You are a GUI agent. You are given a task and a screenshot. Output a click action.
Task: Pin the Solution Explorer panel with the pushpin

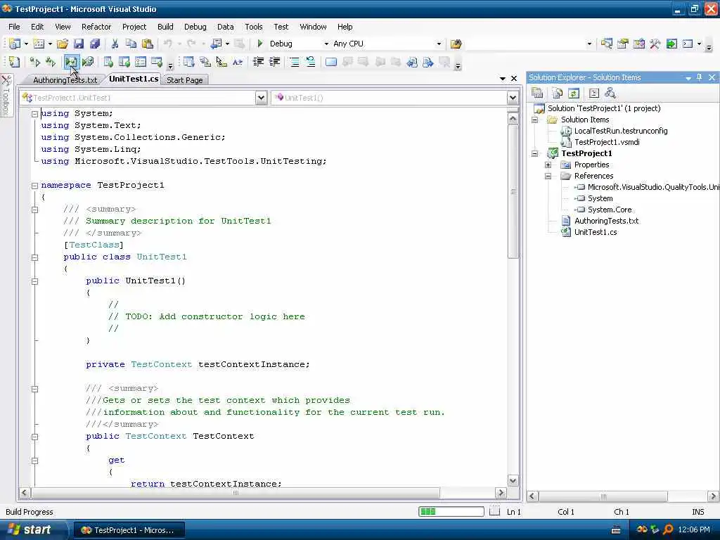[x=700, y=77]
